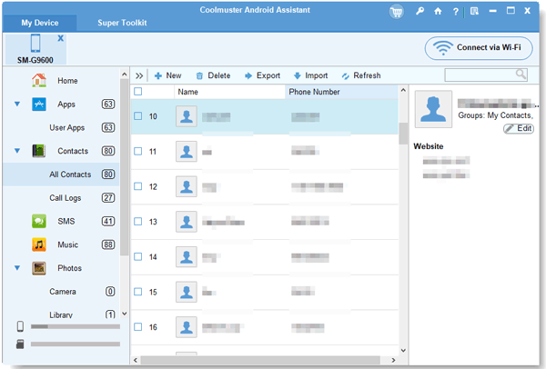Click the Export button

click(262, 75)
